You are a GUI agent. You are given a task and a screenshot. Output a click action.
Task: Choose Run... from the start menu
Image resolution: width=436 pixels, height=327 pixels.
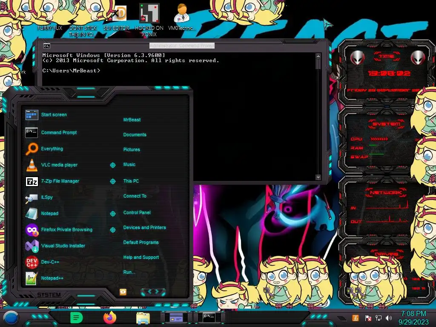pos(129,272)
